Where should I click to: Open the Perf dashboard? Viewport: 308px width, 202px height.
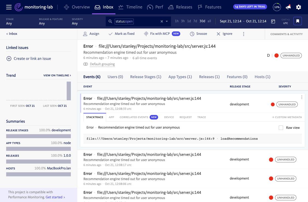(x=155, y=7)
